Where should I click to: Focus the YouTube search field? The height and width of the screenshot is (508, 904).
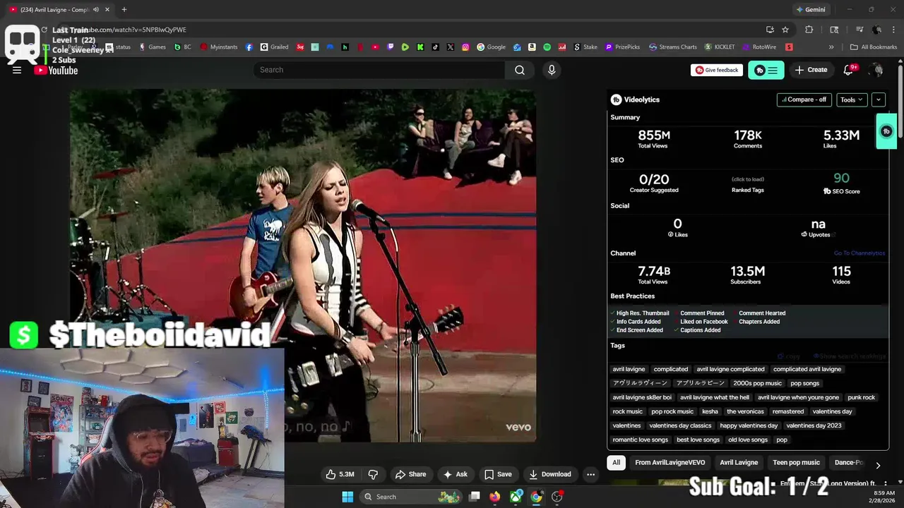[x=379, y=70]
